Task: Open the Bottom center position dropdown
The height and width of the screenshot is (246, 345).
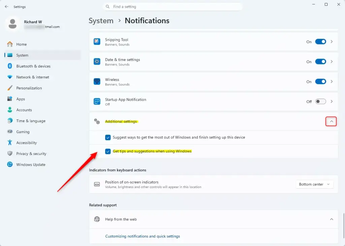Action: (314, 184)
